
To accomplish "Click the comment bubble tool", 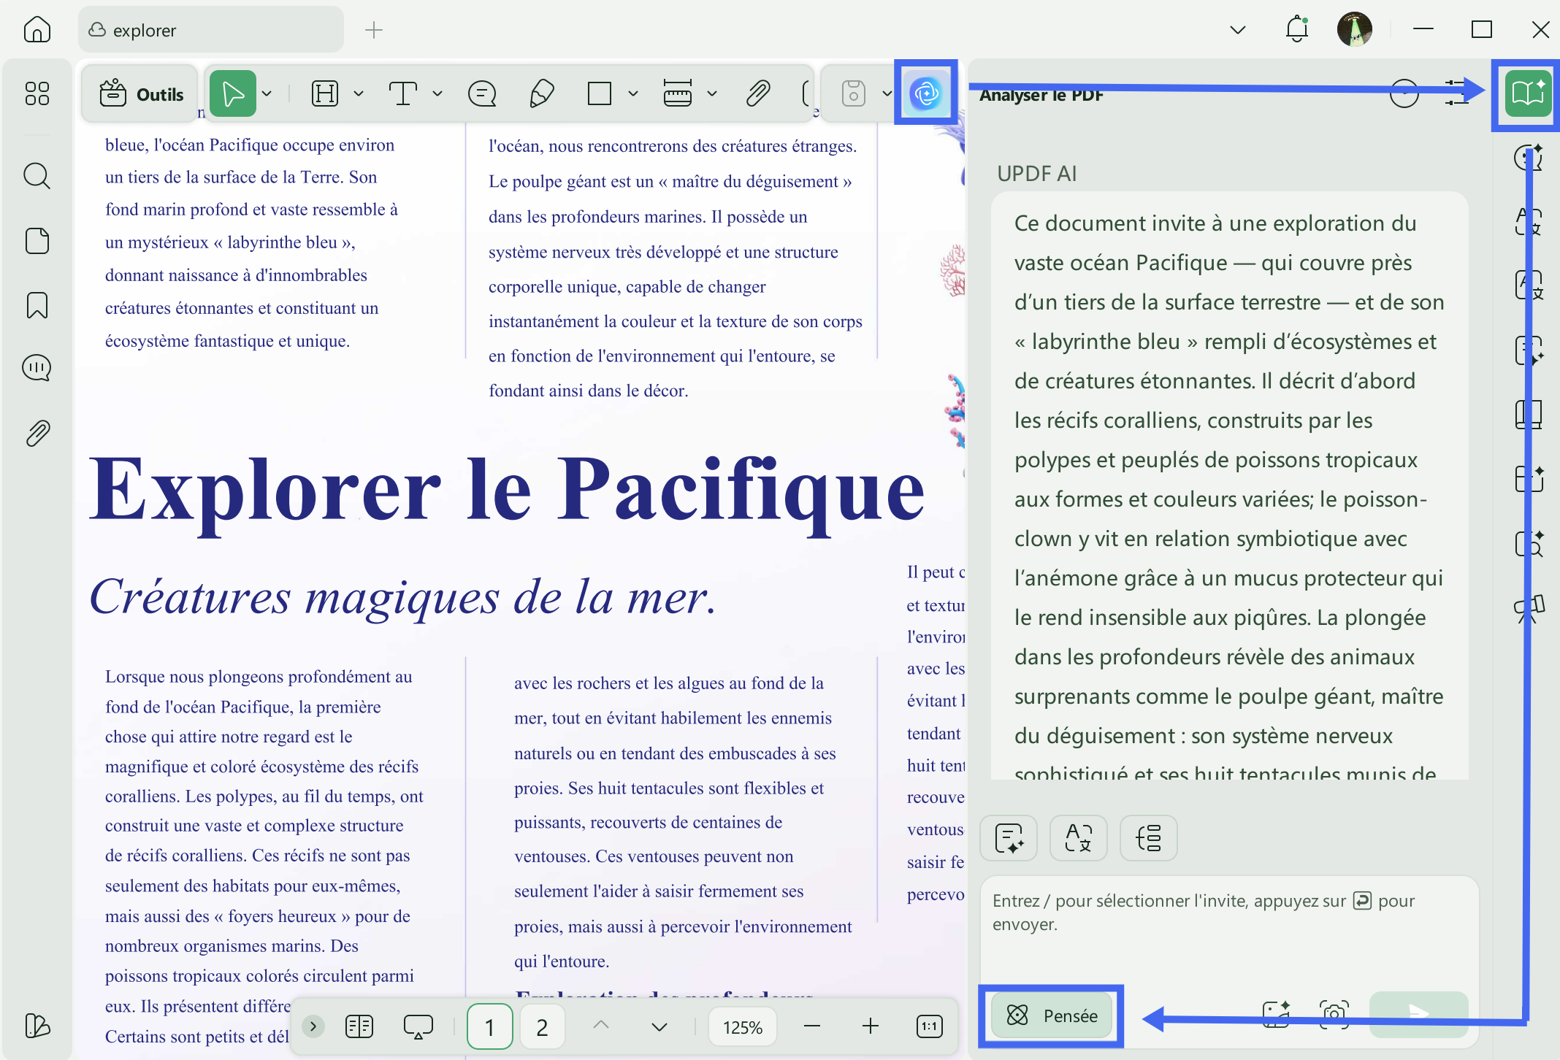I will pyautogui.click(x=482, y=93).
